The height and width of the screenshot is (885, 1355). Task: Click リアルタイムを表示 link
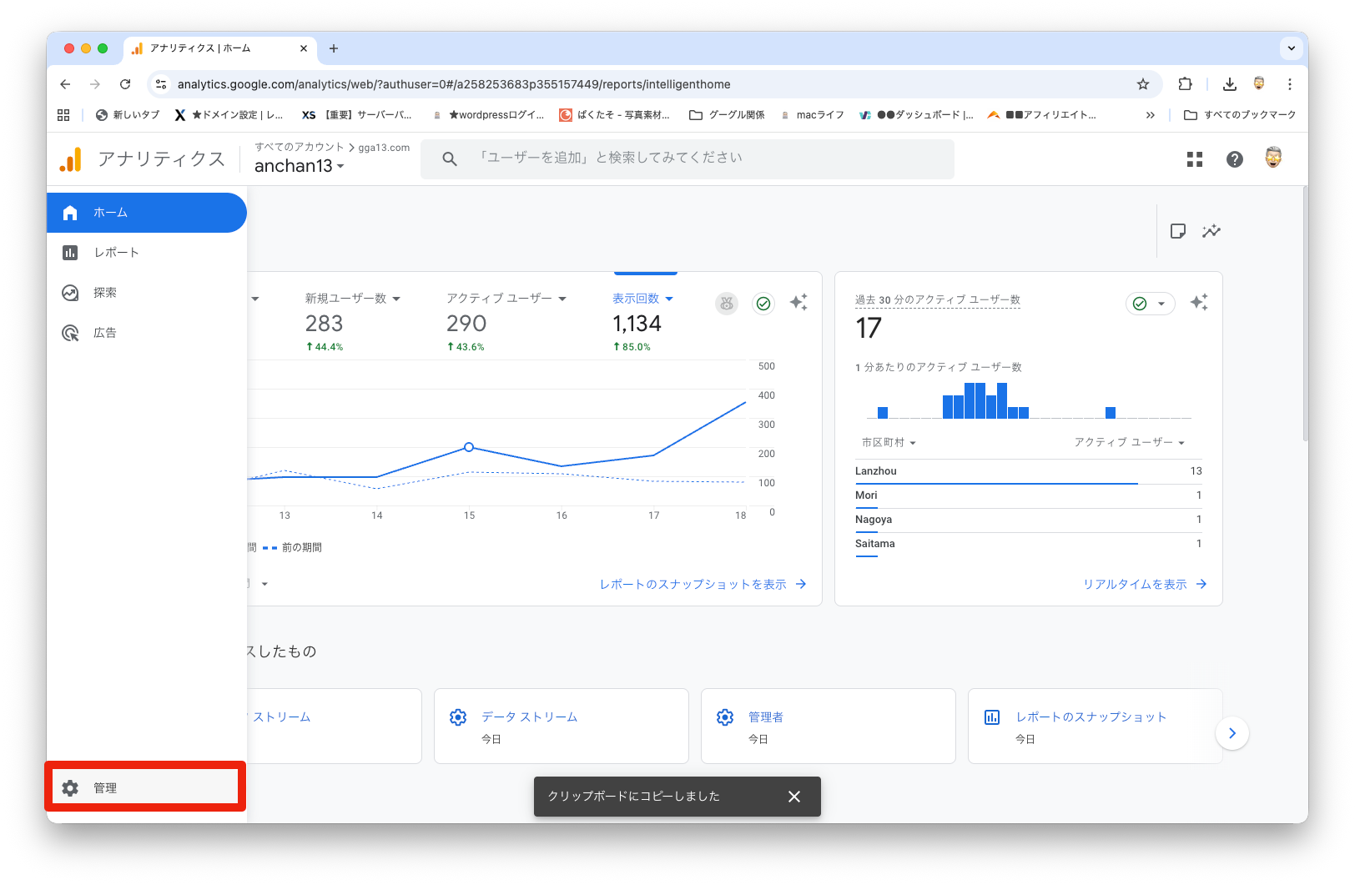coord(1144,585)
